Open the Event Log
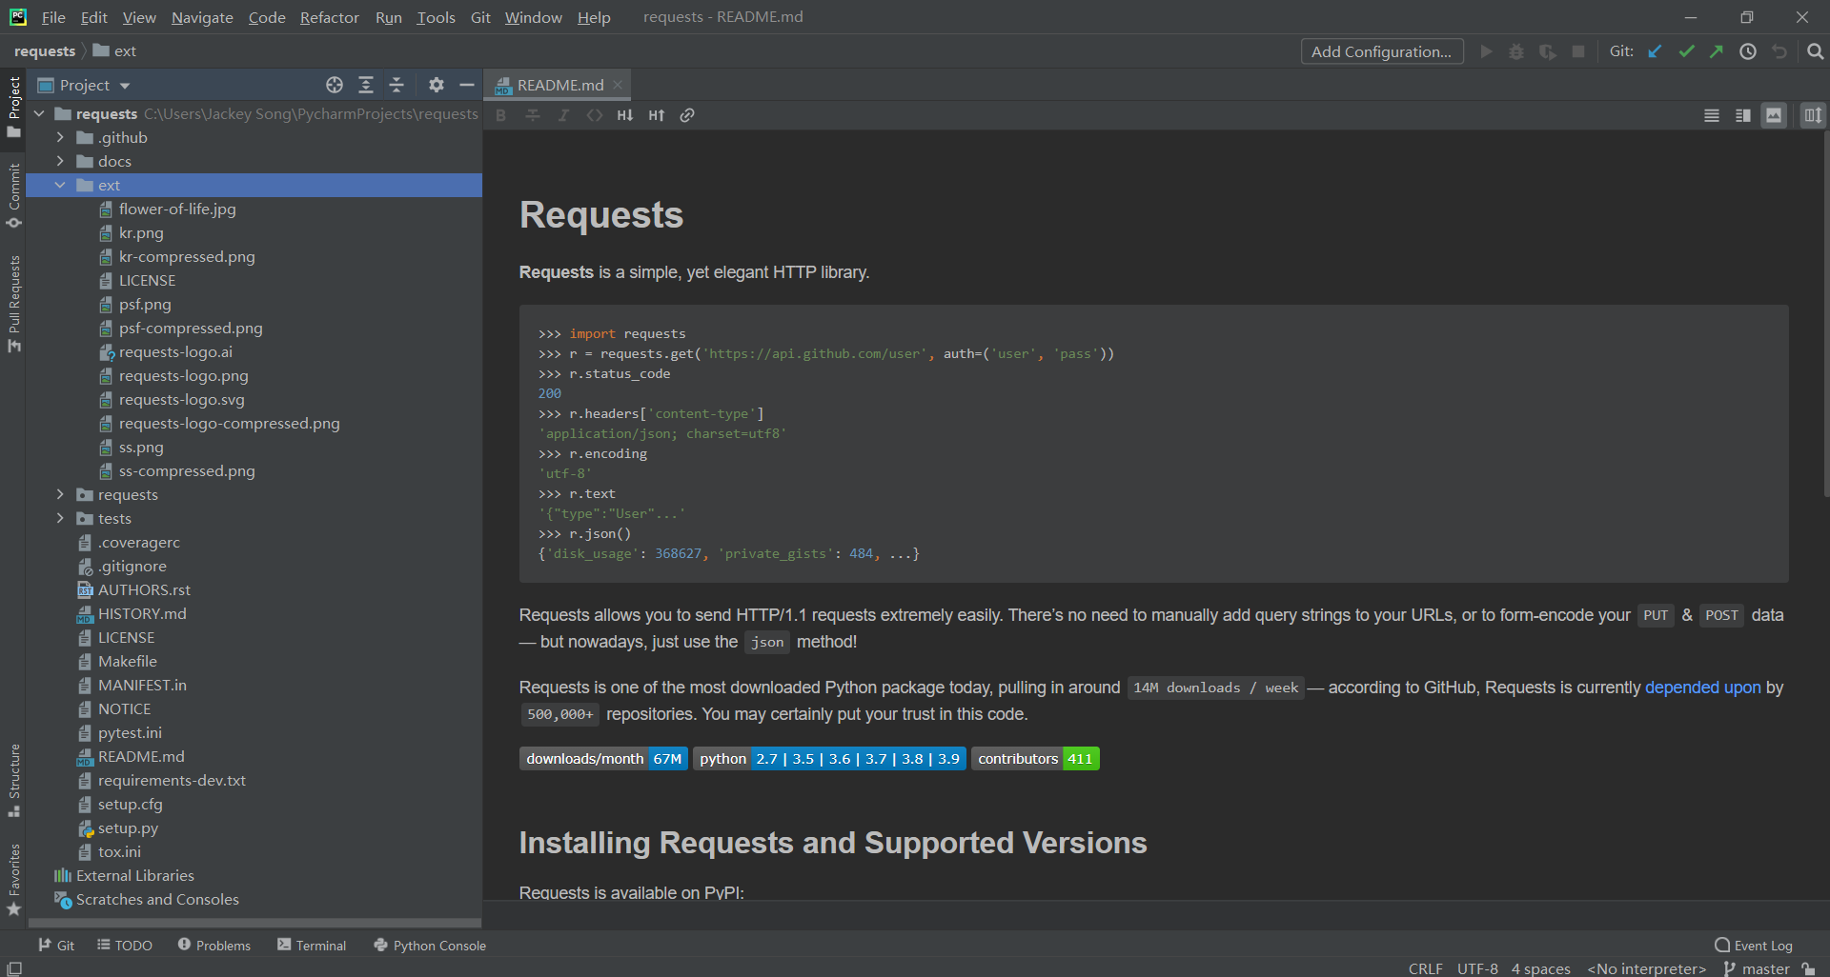Screen dimensions: 1830x977 tap(1754, 945)
